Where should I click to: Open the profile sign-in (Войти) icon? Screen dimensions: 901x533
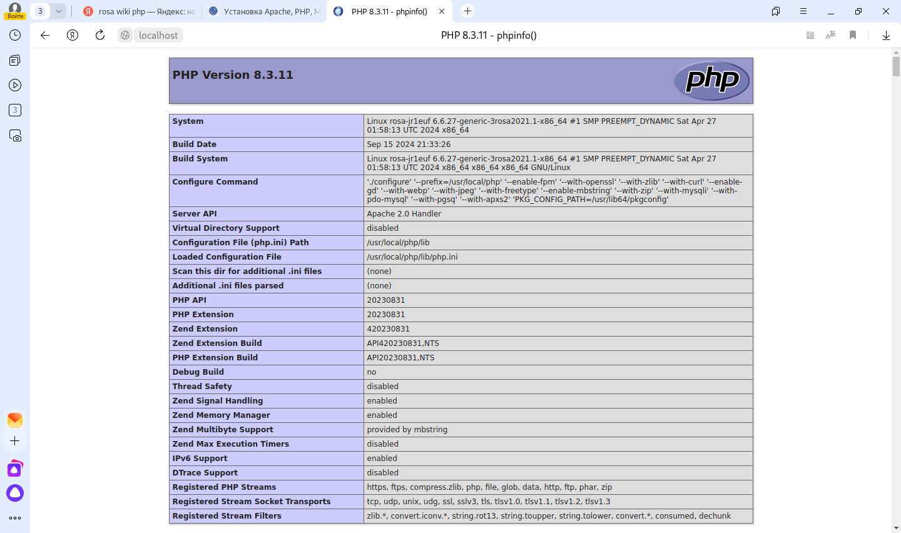(x=15, y=11)
